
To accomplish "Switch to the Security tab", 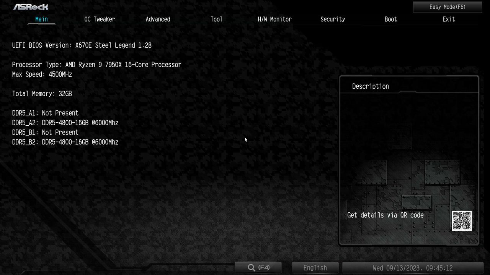I will click(x=333, y=19).
